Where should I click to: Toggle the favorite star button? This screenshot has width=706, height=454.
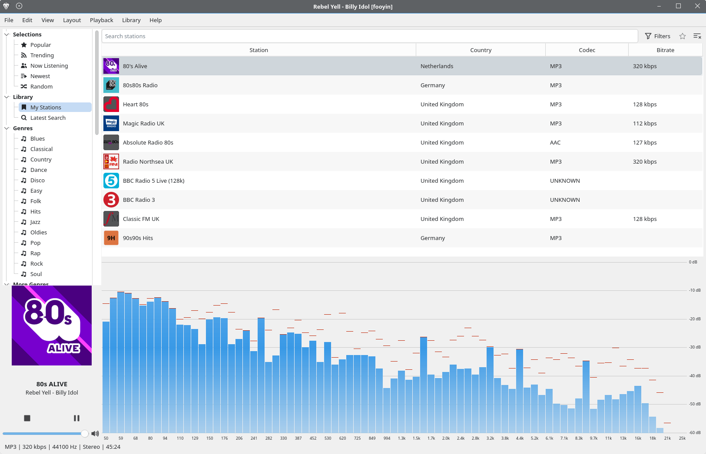click(x=683, y=36)
